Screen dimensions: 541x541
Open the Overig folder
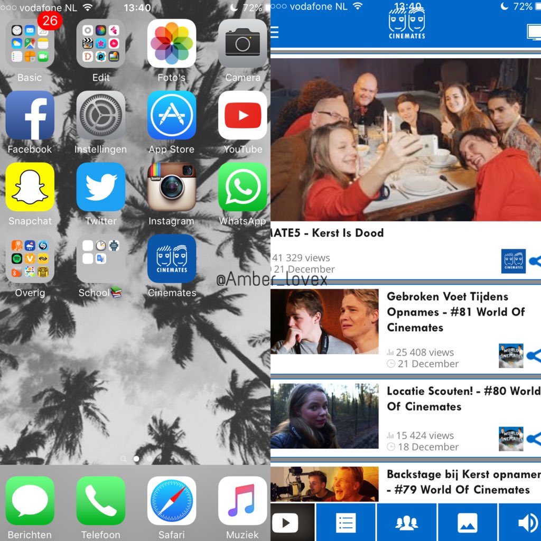click(x=30, y=259)
